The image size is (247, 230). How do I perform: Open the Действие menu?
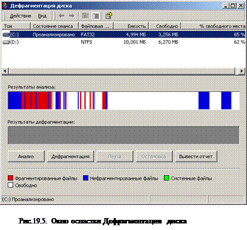pyautogui.click(x=20, y=16)
